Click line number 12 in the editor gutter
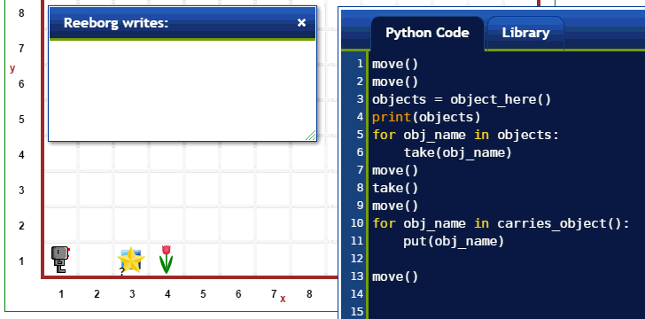The width and height of the screenshot is (645, 319). pos(357,259)
